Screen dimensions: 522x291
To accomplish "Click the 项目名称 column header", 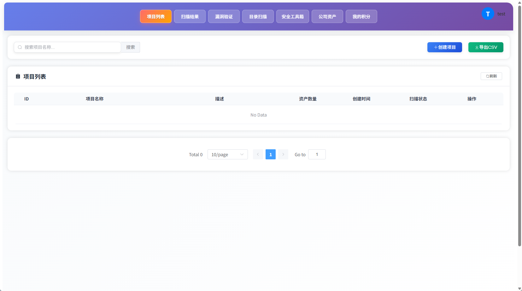I will [95, 99].
